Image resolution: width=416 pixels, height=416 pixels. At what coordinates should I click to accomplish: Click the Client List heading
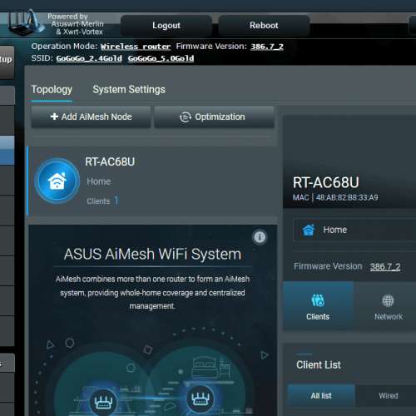[319, 365]
